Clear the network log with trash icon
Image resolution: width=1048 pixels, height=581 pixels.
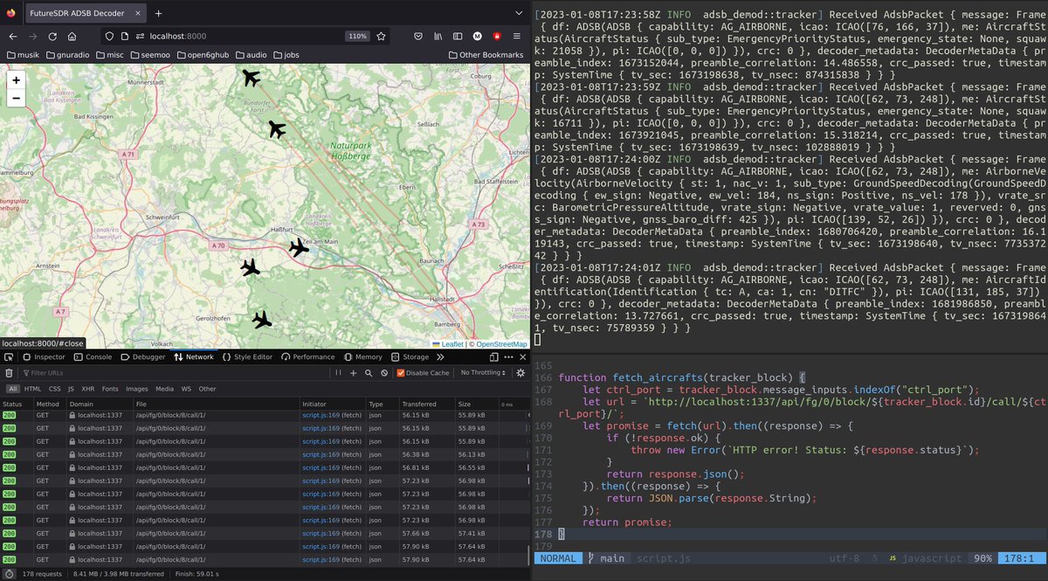[9, 373]
